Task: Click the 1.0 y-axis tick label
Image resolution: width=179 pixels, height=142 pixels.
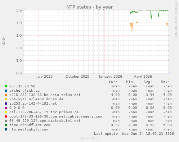Action: pos(19,60)
